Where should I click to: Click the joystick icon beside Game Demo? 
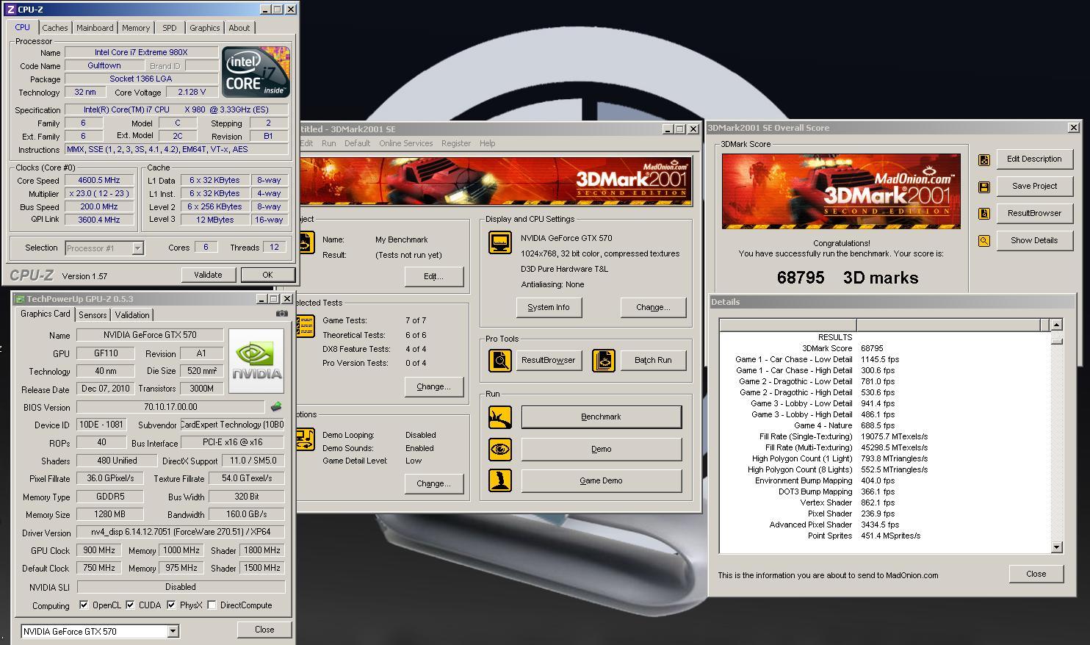pos(500,480)
